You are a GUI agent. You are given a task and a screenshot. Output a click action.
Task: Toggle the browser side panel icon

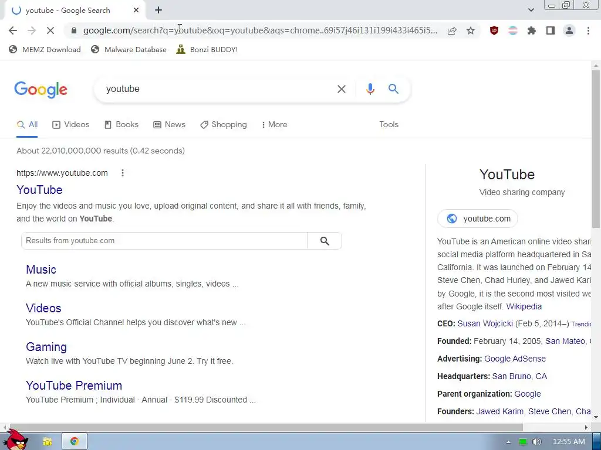click(551, 30)
